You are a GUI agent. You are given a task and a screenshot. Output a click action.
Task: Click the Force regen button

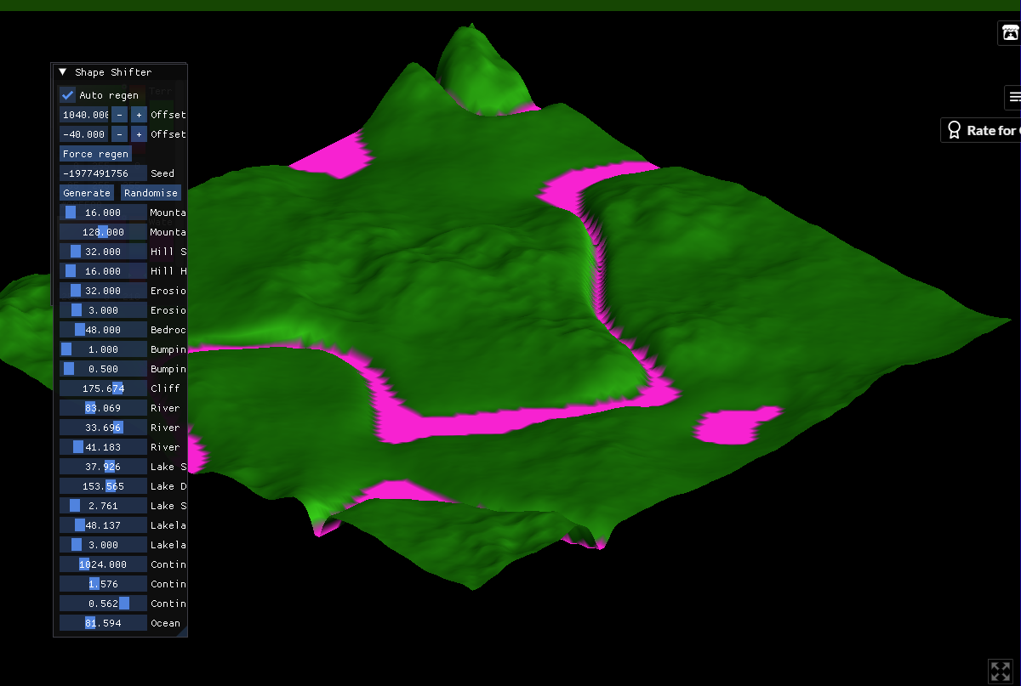click(95, 154)
